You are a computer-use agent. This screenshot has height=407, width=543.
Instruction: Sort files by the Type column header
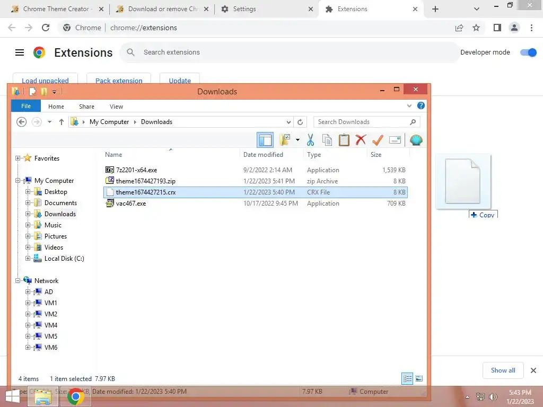(314, 155)
